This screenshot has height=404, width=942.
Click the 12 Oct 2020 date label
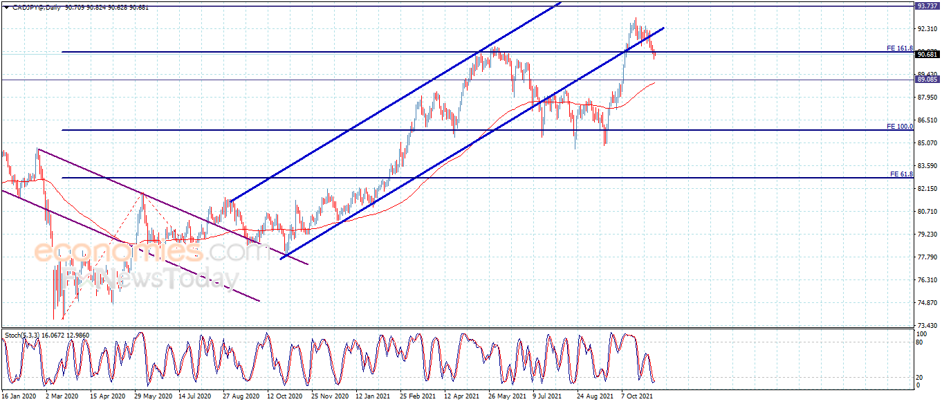click(x=285, y=396)
